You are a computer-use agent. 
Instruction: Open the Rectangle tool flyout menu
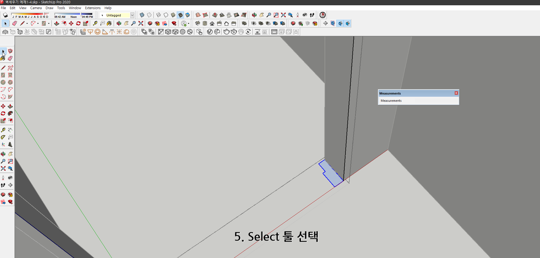click(x=49, y=23)
